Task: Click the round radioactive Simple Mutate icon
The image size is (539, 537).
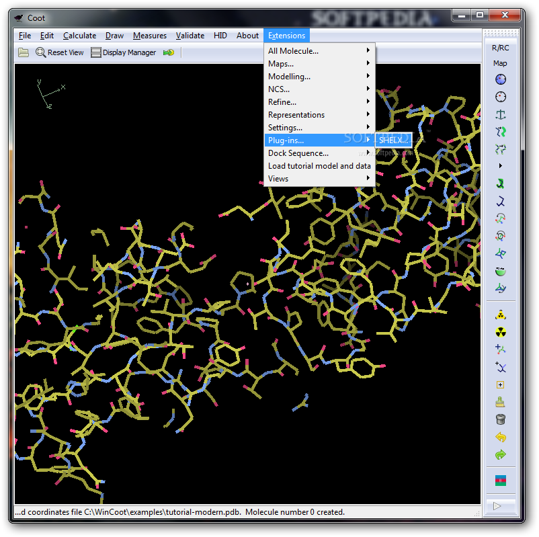Action: [x=501, y=332]
